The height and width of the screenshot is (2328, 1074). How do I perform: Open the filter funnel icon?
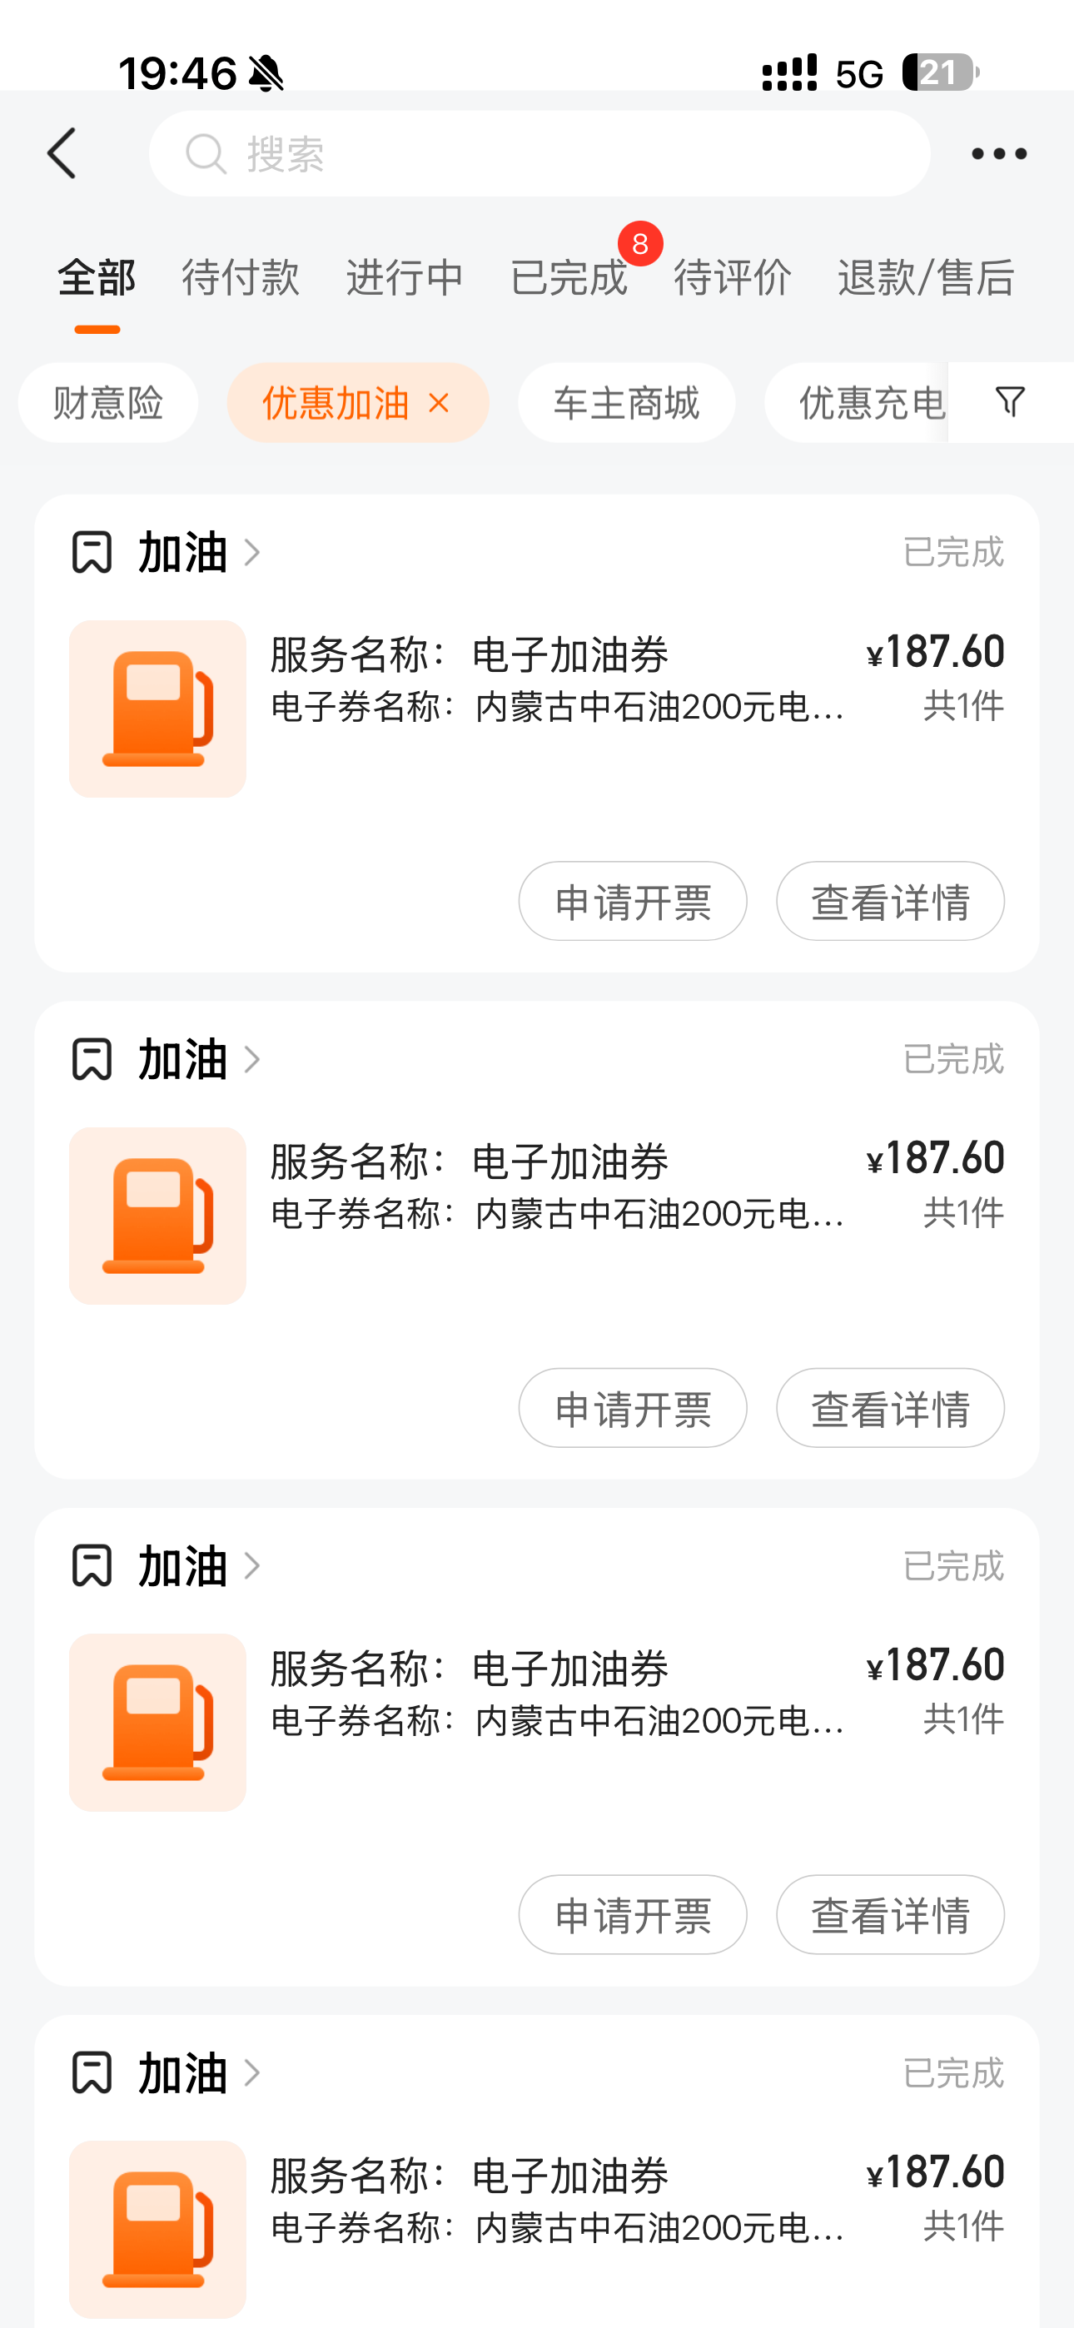pos(1010,401)
